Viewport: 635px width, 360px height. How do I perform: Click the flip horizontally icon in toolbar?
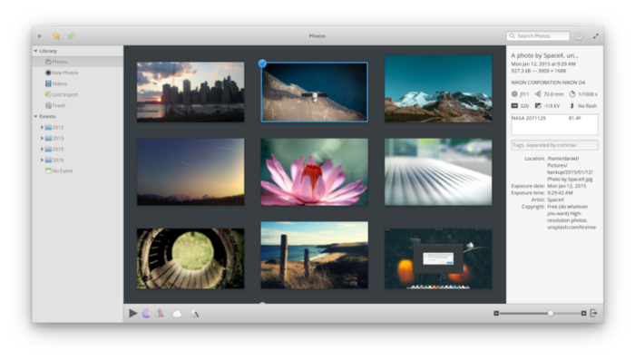pos(160,313)
